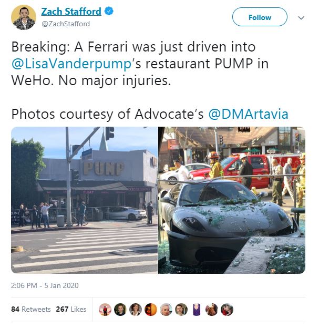
Task: Open the @LisaVanderpump mention
Action: tap(71, 64)
